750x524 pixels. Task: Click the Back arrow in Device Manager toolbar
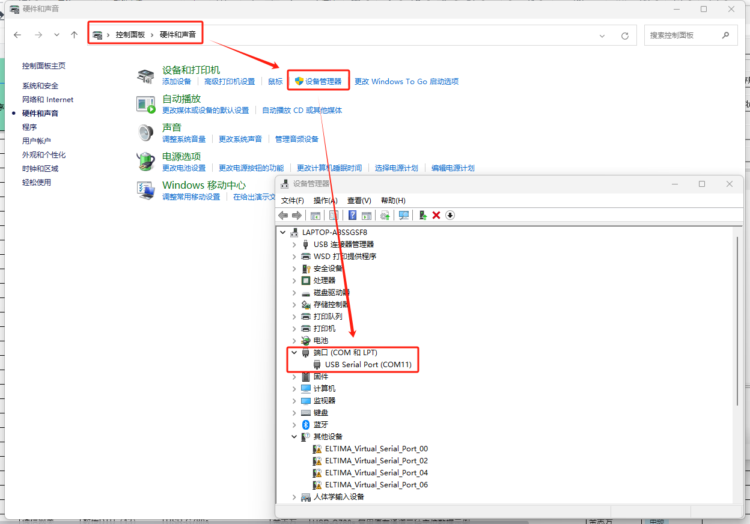coord(284,215)
